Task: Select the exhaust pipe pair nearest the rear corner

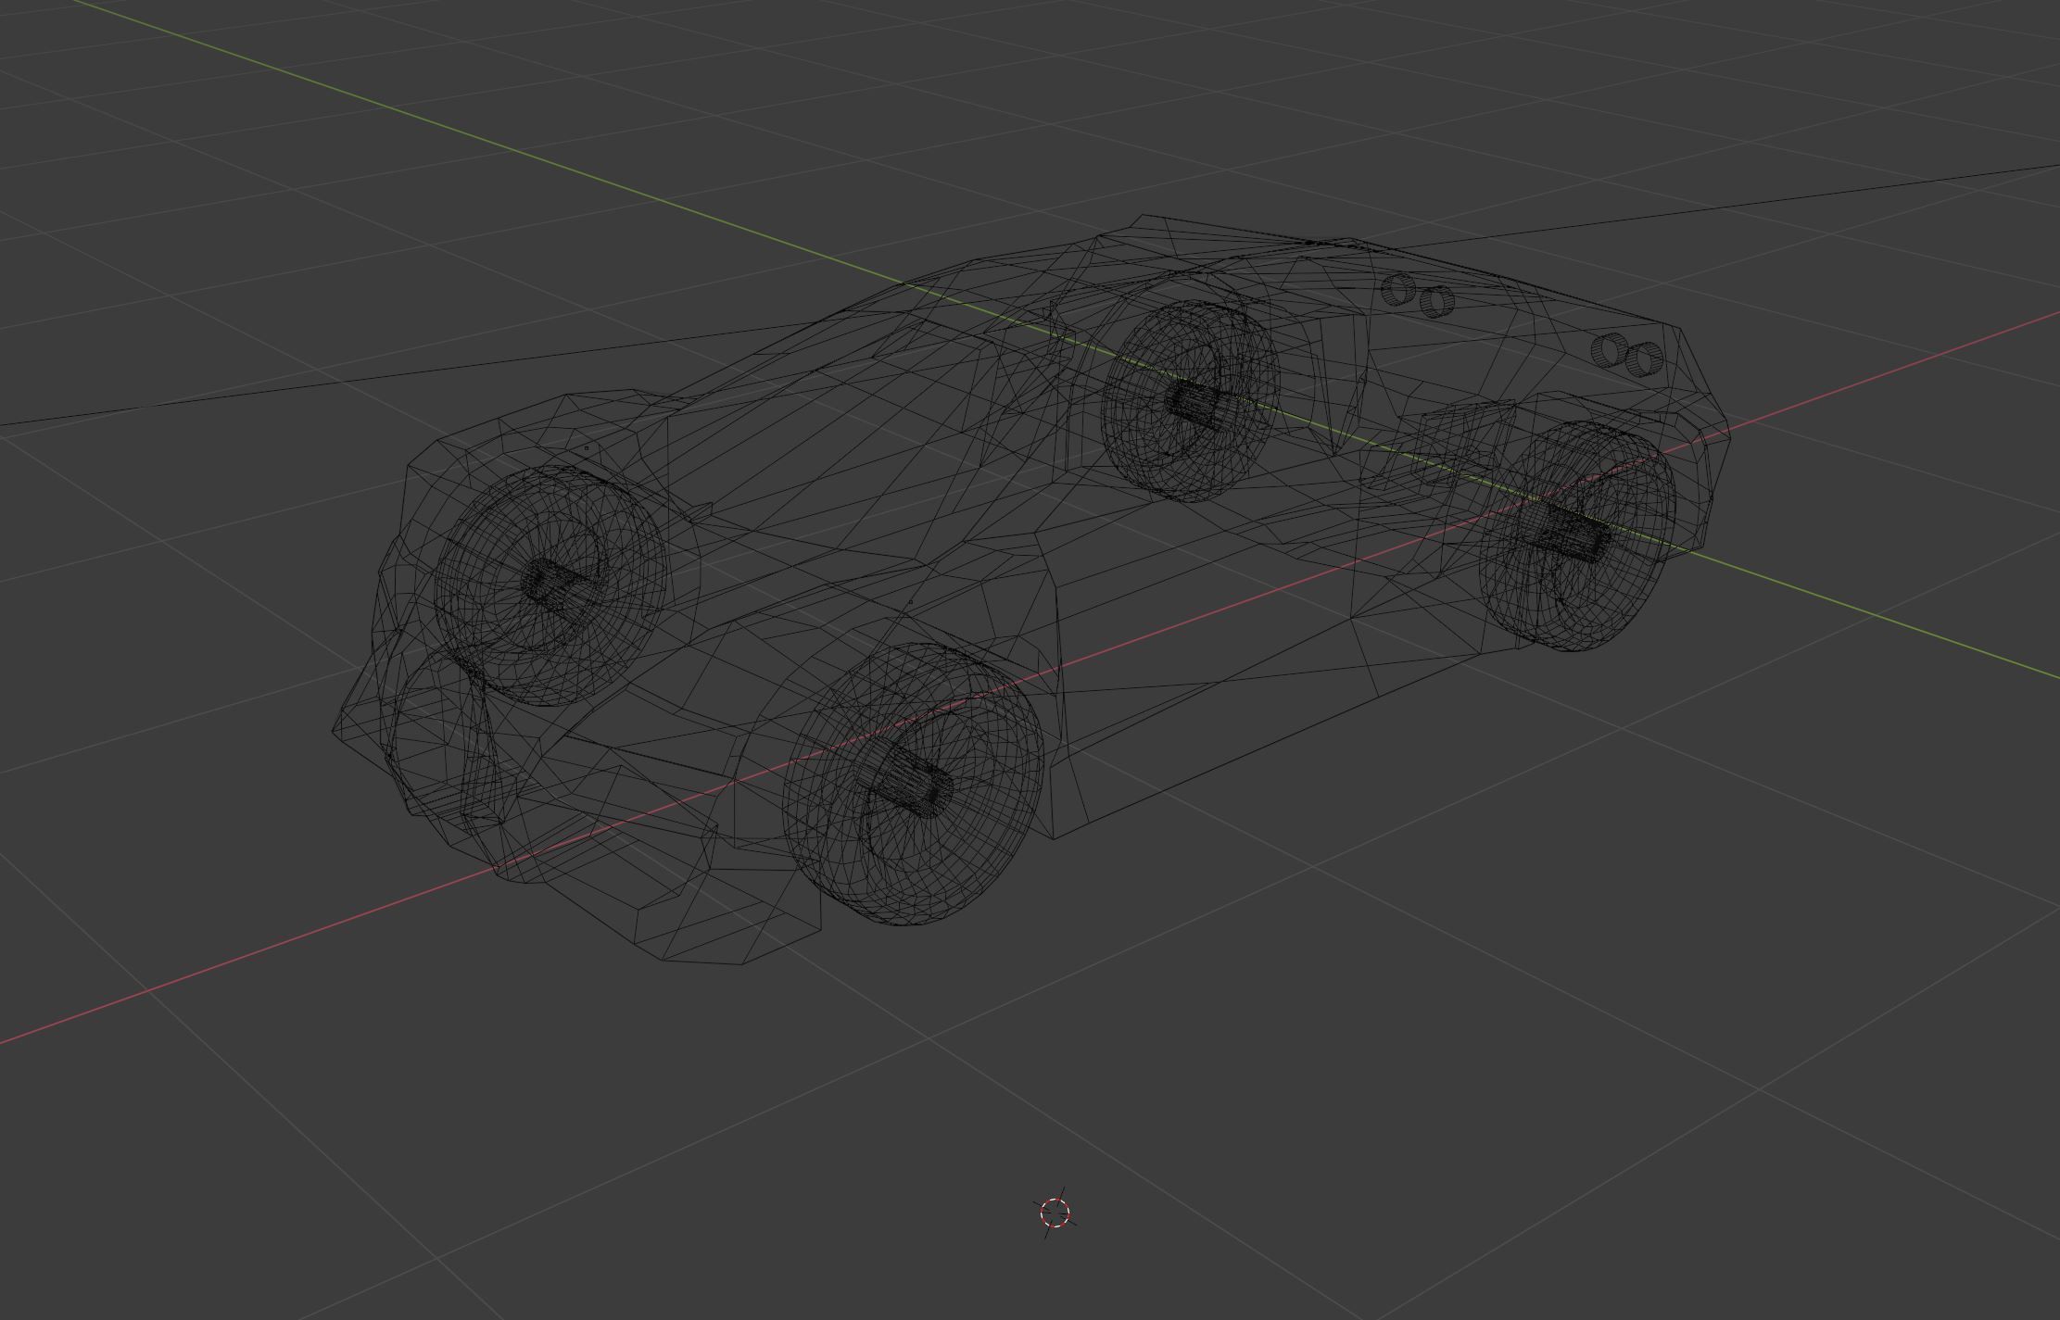Action: pyautogui.click(x=1628, y=356)
